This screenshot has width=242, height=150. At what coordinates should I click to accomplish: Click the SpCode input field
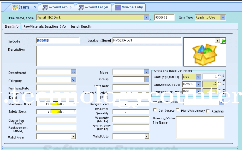point(58,40)
